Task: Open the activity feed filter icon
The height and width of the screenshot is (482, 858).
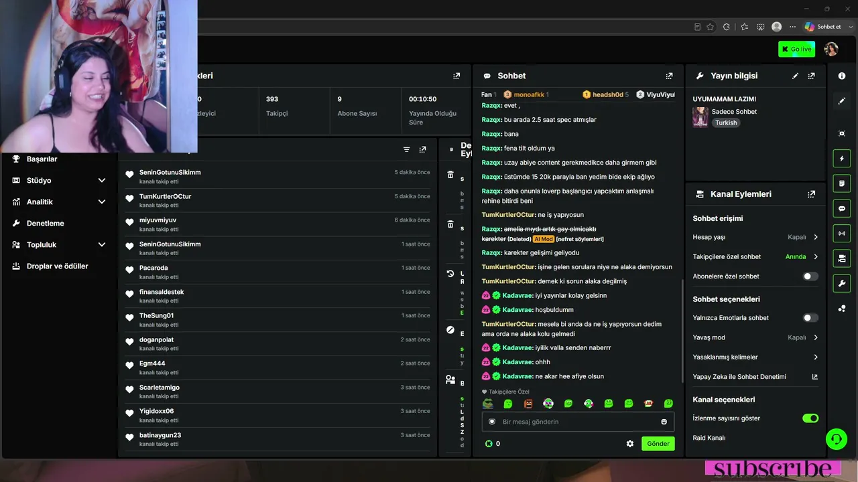Action: click(x=406, y=149)
